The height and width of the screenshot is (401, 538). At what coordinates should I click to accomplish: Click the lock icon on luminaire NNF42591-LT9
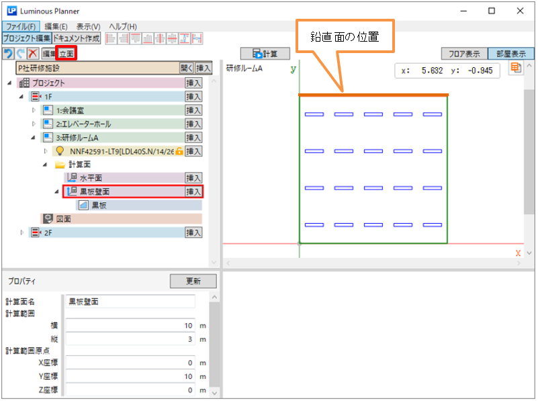click(179, 151)
